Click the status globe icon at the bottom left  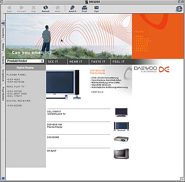[x=3, y=178]
